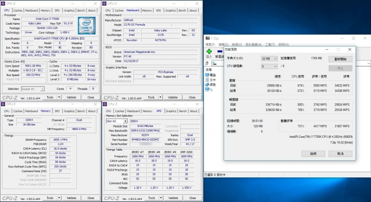The image size is (371, 202).
Task: Click the 停止 Stop benchmark button
Action: (340, 68)
